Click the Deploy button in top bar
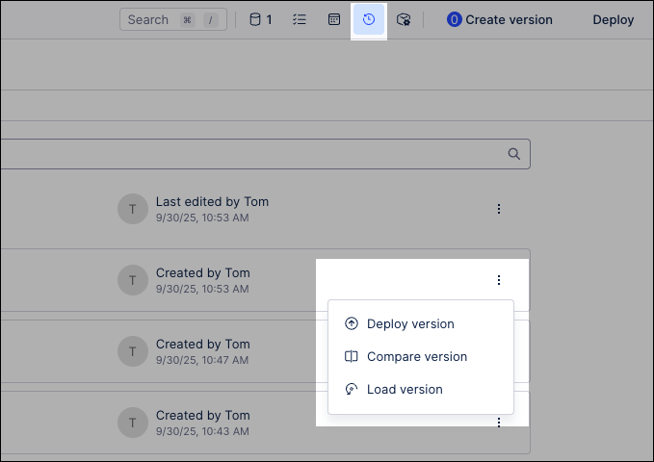 [x=613, y=19]
